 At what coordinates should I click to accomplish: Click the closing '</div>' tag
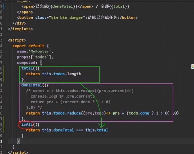pyautogui.click(x=19, y=23)
